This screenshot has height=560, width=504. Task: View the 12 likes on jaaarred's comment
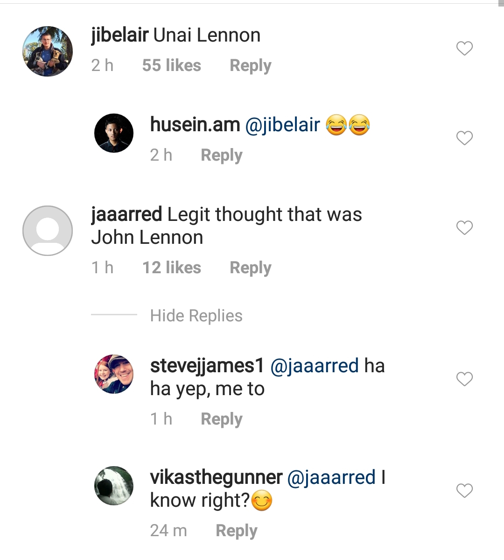pyautogui.click(x=171, y=268)
